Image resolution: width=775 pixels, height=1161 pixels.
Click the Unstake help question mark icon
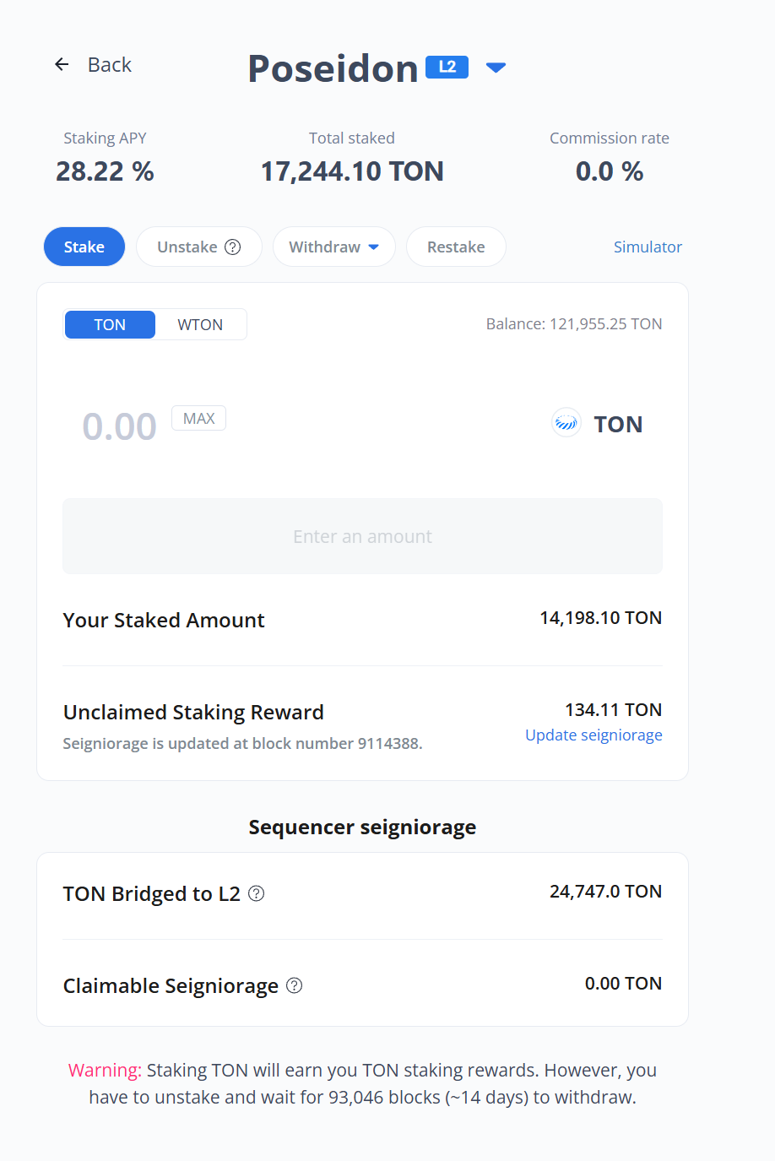pos(233,247)
